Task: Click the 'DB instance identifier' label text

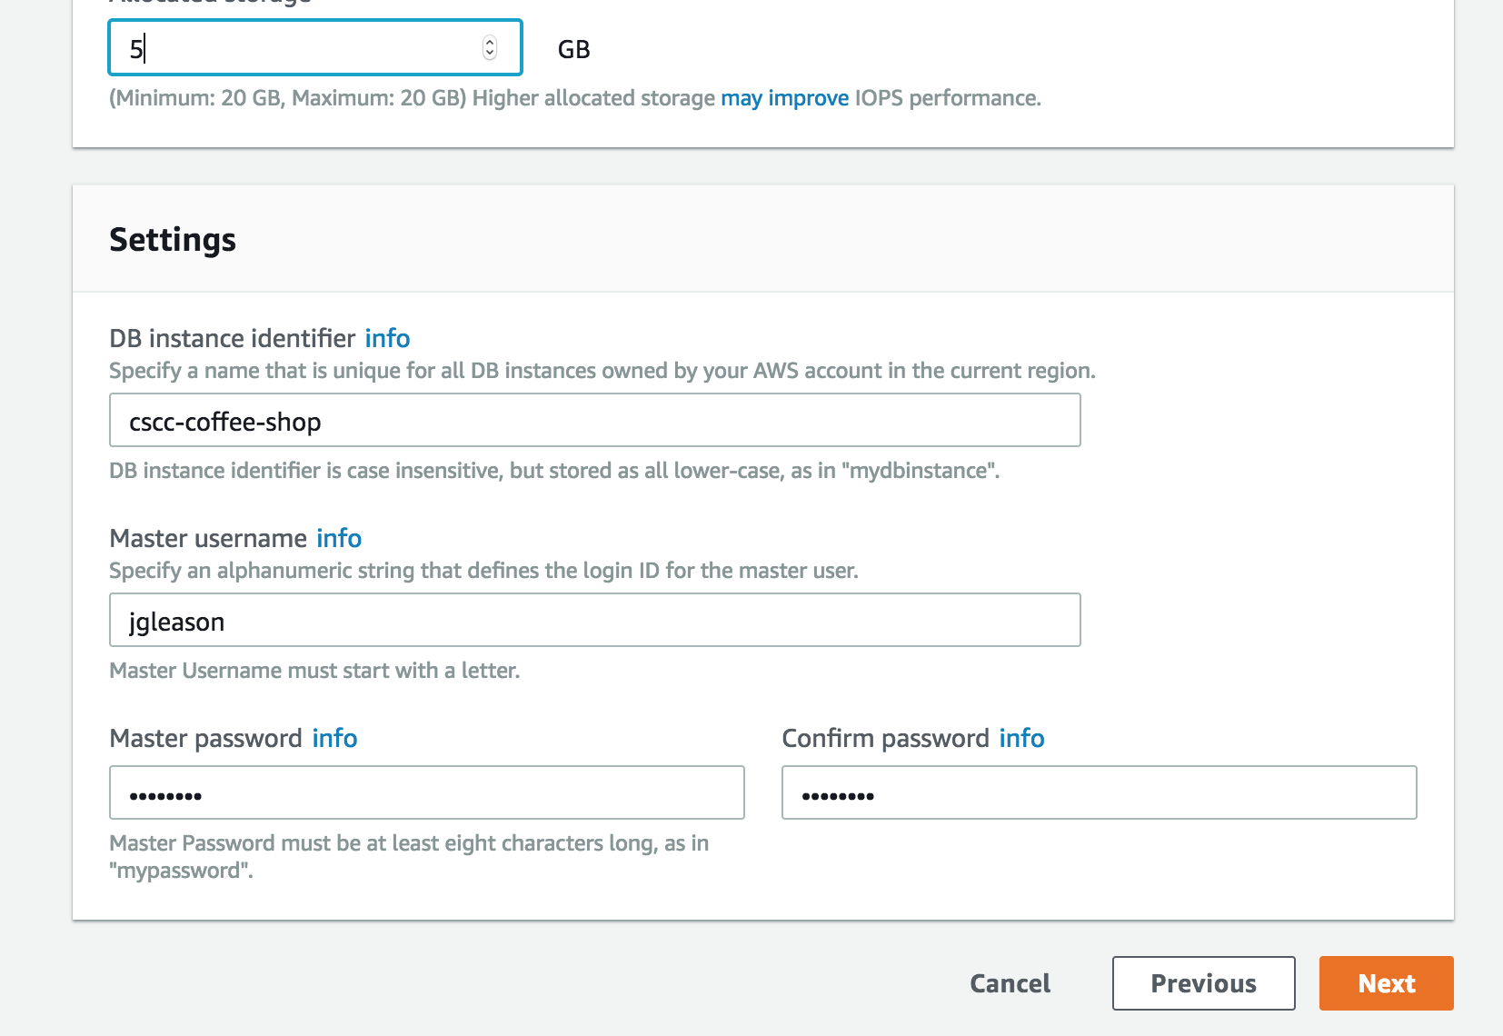Action: (232, 338)
